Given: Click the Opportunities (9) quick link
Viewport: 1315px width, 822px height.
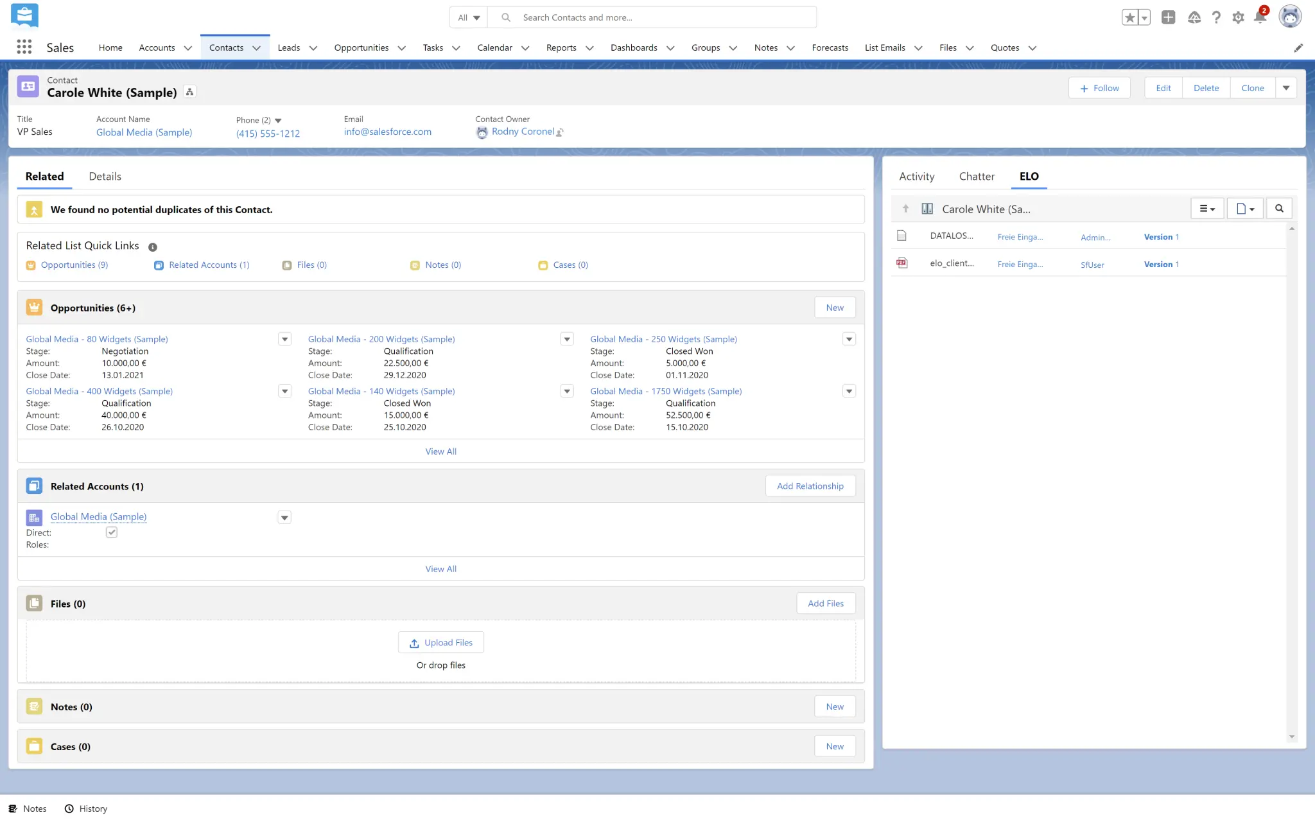Looking at the screenshot, I should pos(74,265).
